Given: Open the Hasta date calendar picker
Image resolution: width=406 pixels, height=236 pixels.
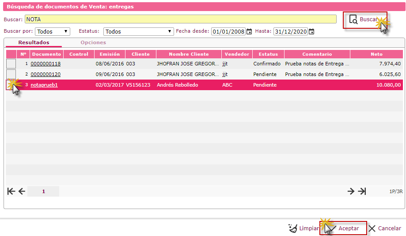Looking at the screenshot, I should pos(311,31).
